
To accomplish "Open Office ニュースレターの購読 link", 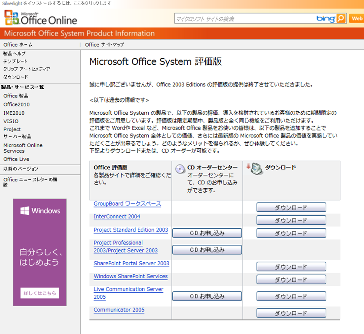I will point(30,182).
